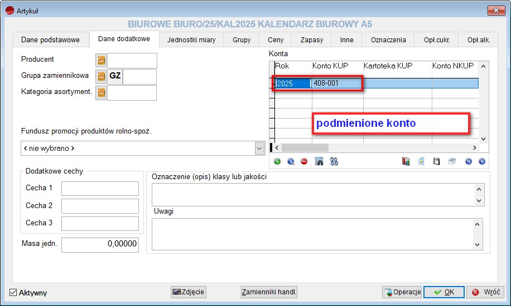Open the Producent lookup icon
This screenshot has width=511, height=306.
[x=101, y=60]
